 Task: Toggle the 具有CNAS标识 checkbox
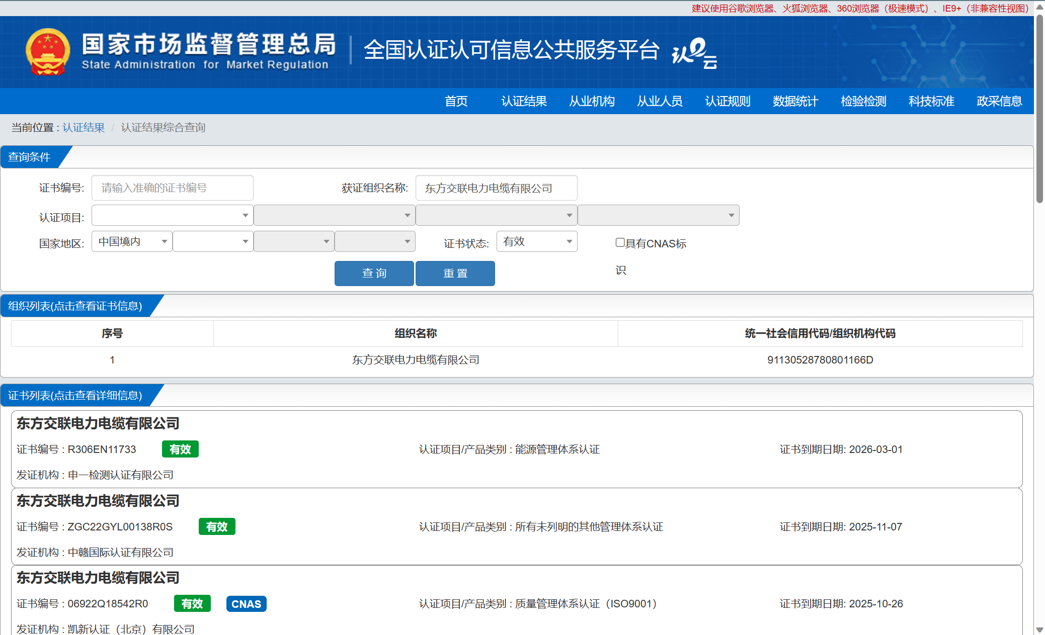click(620, 242)
